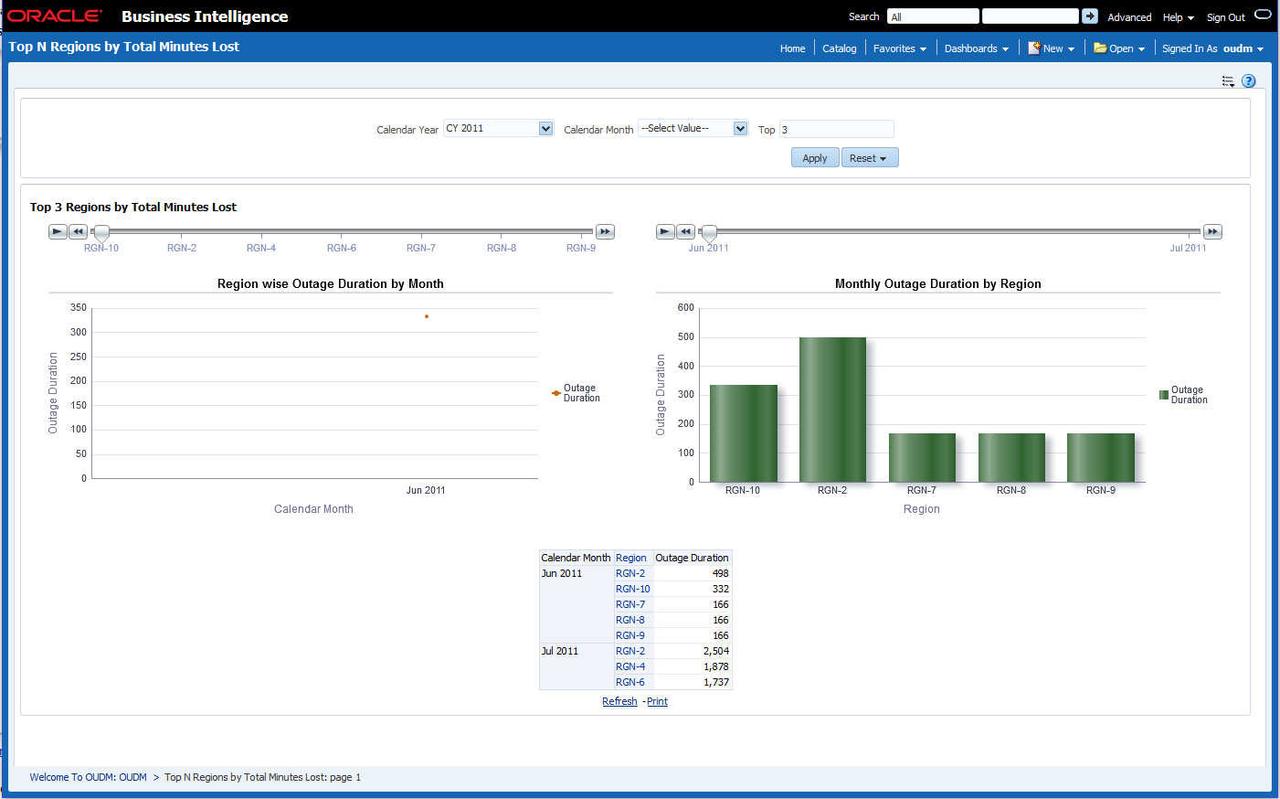Open the Catalog
This screenshot has width=1280, height=799.
(839, 48)
